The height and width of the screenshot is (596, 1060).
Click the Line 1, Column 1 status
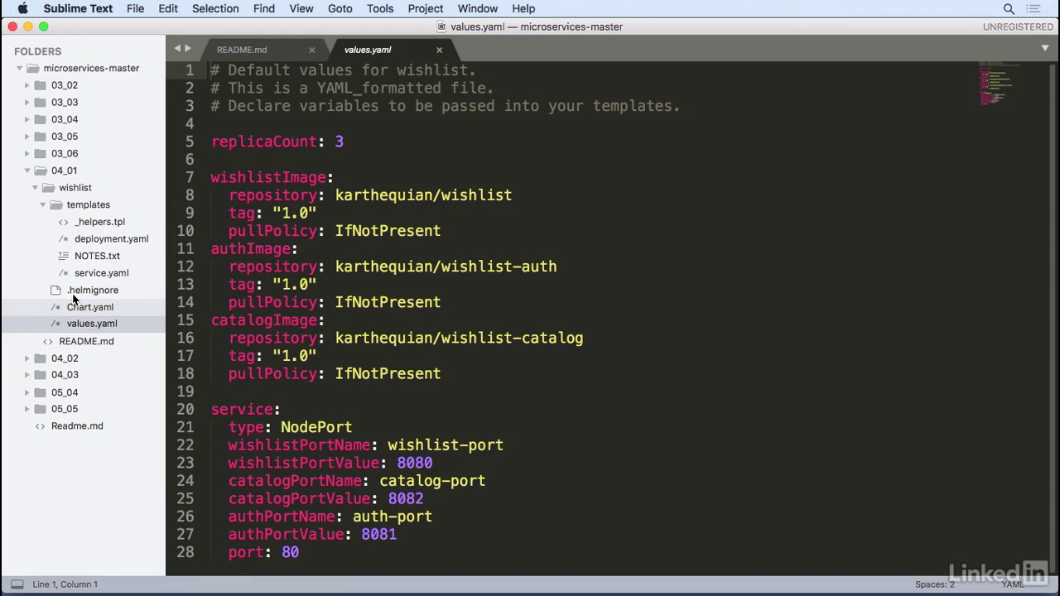point(65,584)
